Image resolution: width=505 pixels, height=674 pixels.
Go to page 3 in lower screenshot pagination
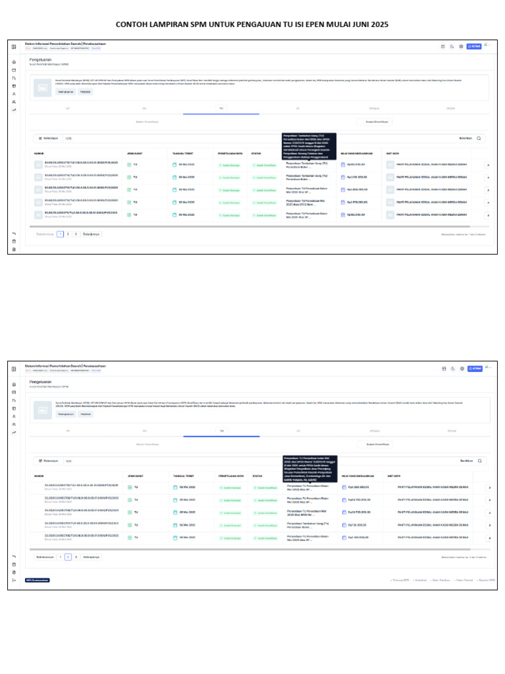[76, 557]
